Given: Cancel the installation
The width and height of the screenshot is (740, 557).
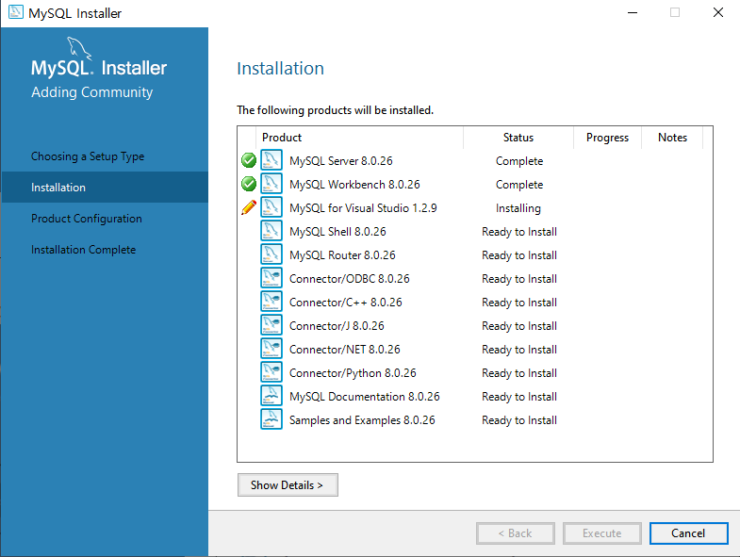Looking at the screenshot, I should tap(688, 533).
